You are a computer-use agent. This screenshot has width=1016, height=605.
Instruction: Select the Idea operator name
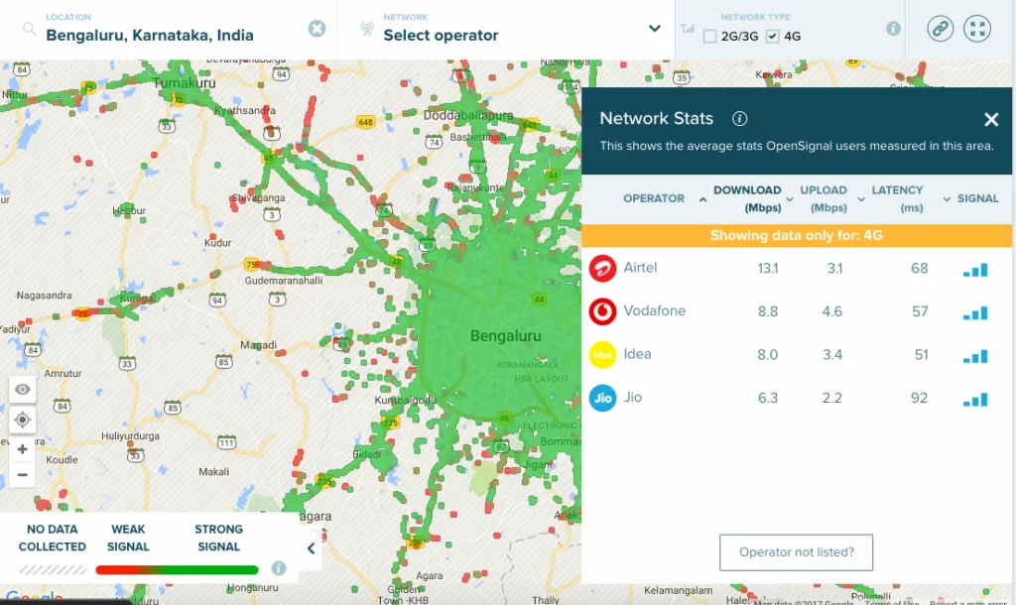tap(638, 354)
